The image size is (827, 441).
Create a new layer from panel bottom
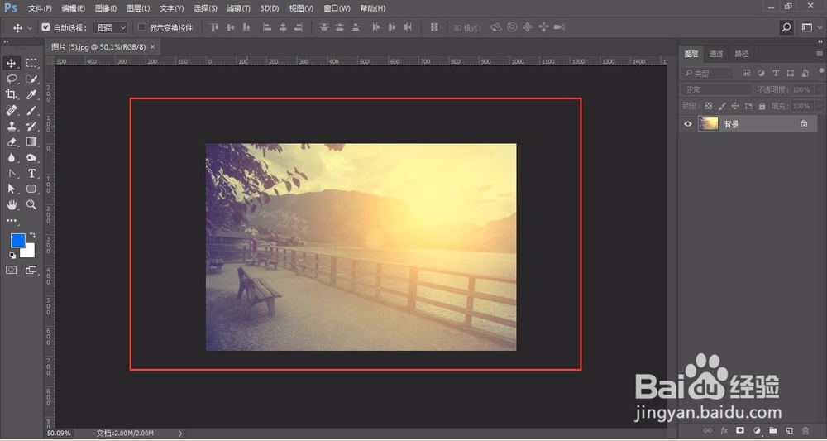click(x=789, y=430)
